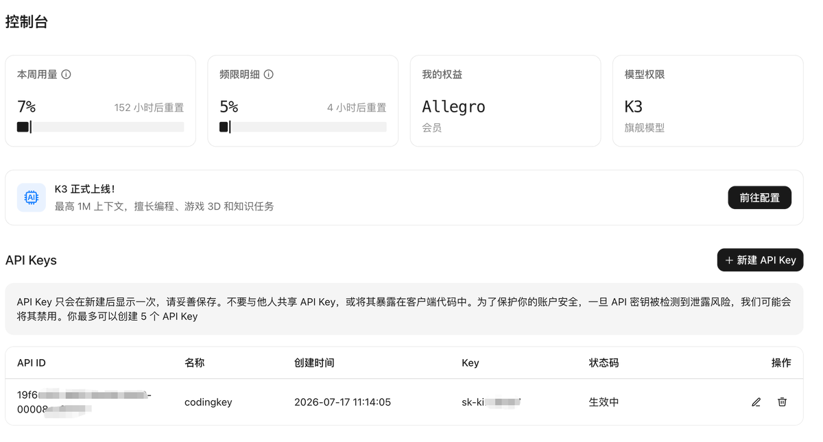The width and height of the screenshot is (823, 442).
Task: Click the 4 小时后重置 text
Action: click(357, 108)
